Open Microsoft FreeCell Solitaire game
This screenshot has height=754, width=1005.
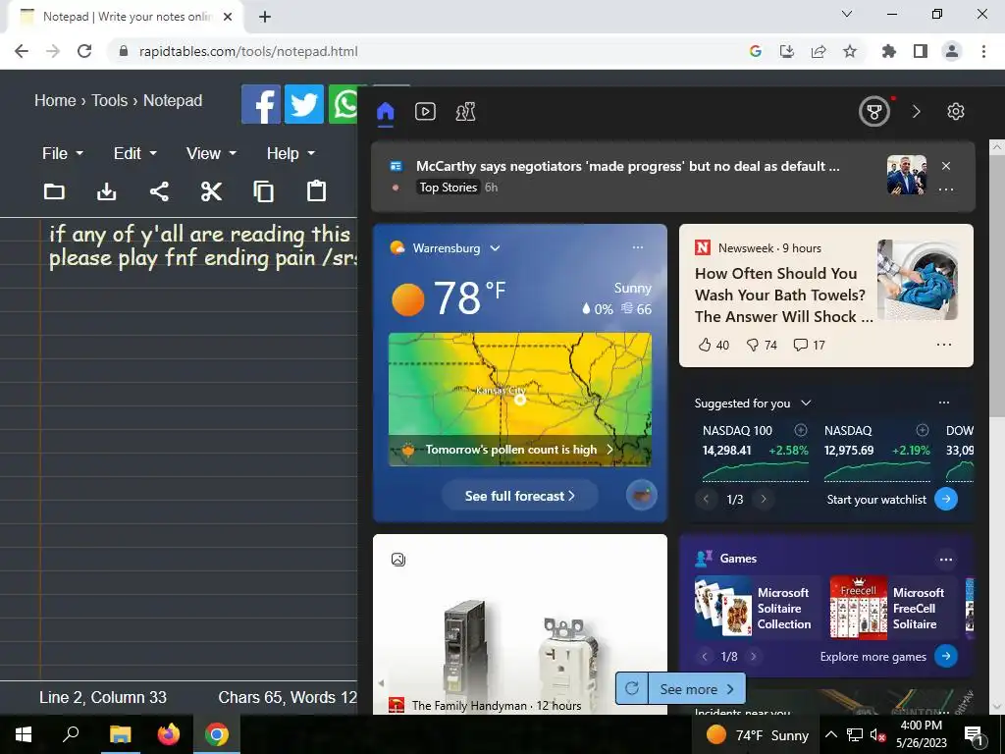coord(893,608)
